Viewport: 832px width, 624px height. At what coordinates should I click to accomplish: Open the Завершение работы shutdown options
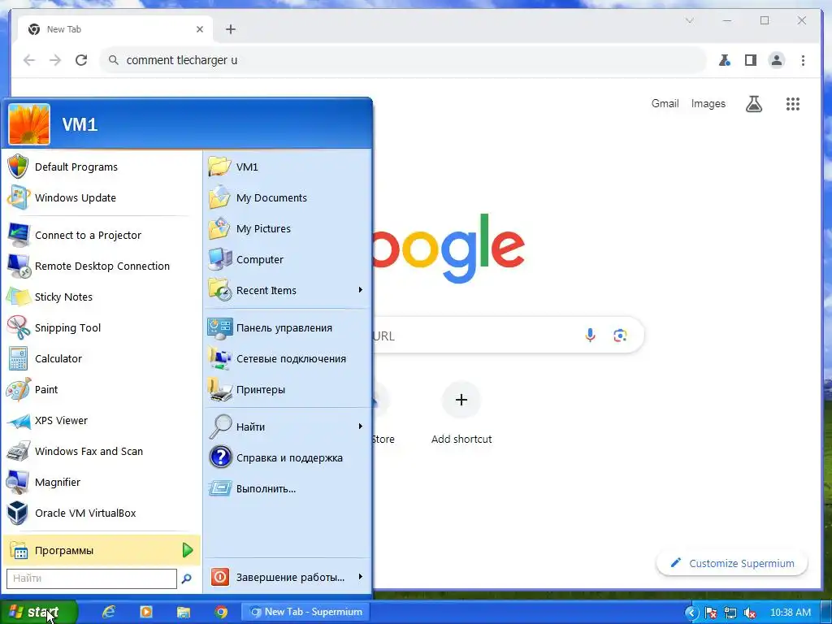(x=288, y=577)
